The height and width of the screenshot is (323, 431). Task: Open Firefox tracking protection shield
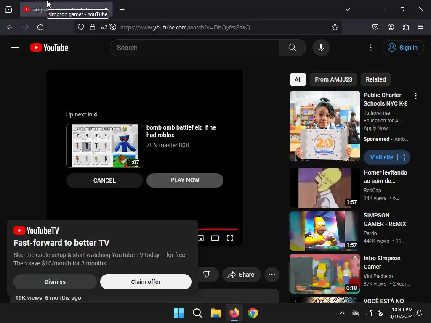[80, 27]
